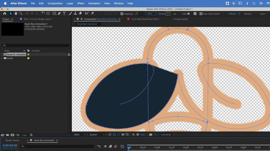270x151 pixels.
Task: Toggle the fast previews button
Action: [x=110, y=134]
